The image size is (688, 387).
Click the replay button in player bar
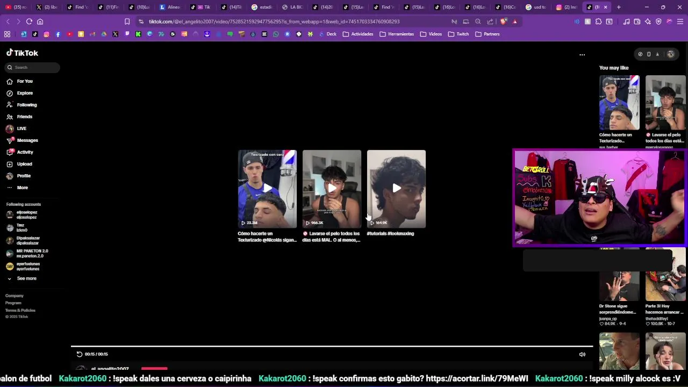pyautogui.click(x=79, y=354)
